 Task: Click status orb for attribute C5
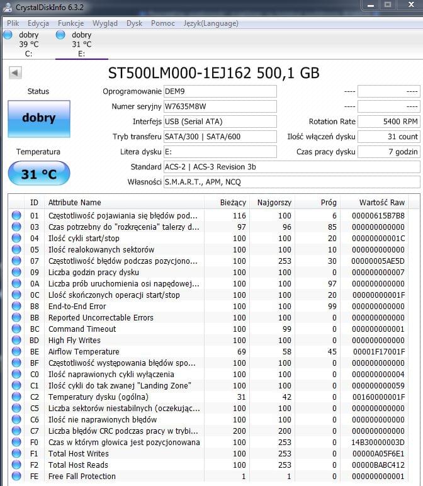16,408
